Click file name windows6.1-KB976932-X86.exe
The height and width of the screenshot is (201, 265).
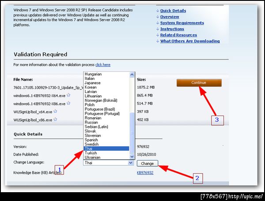(x=39, y=104)
